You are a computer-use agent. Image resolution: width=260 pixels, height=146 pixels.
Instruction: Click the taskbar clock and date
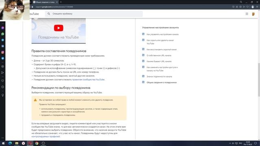[x=248, y=143]
